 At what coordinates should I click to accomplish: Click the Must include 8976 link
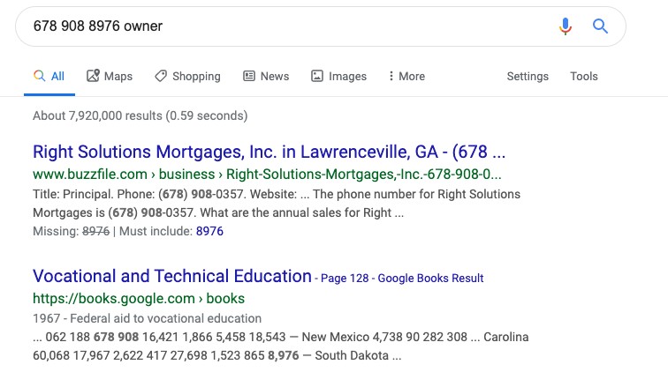[209, 231]
